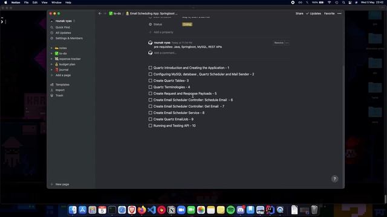Open the comment options ellipsis
The image size is (387, 217).
click(287, 43)
